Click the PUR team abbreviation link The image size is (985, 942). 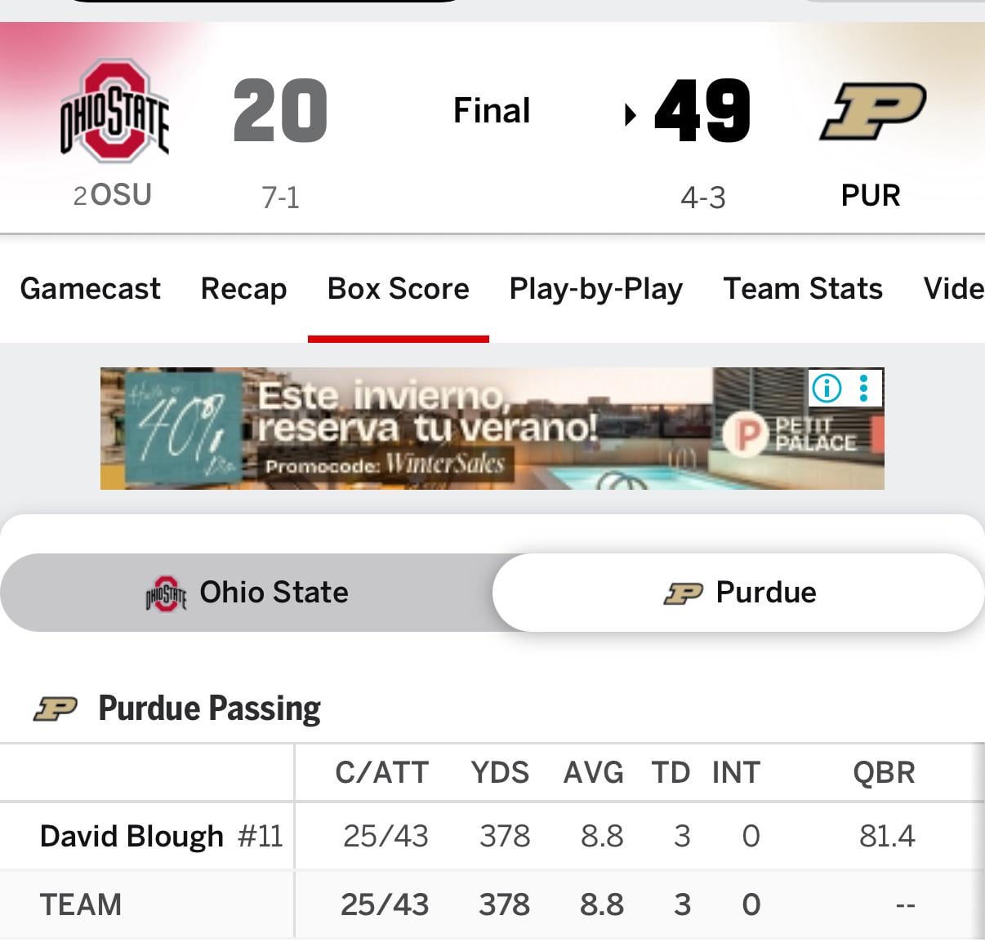[x=871, y=196]
